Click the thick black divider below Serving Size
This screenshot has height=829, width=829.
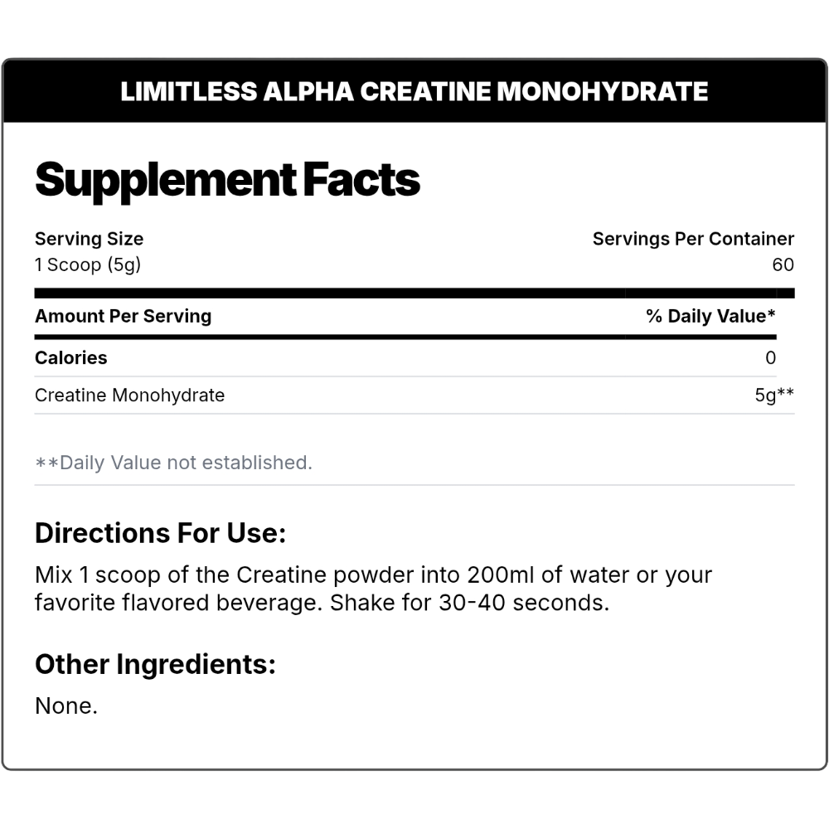point(414,293)
